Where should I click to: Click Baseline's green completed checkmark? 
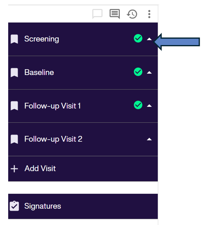(138, 72)
